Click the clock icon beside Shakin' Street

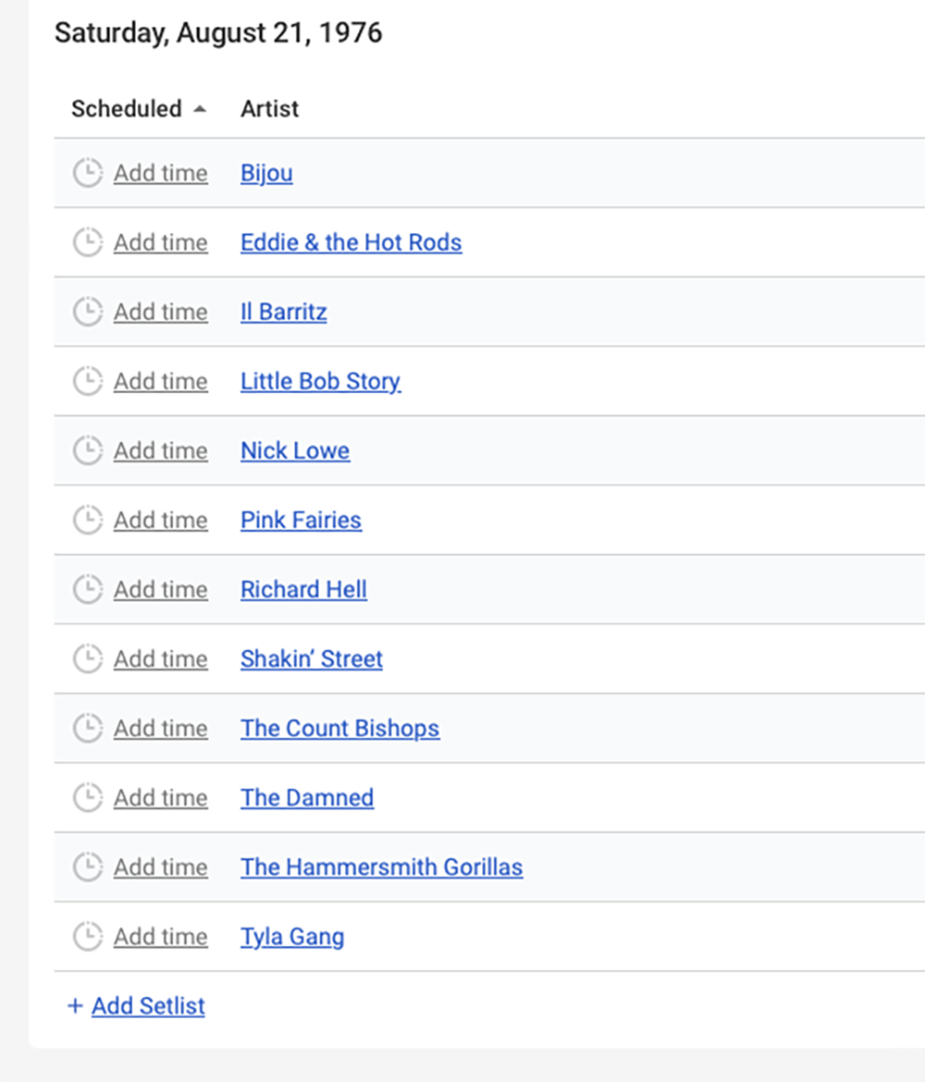coord(88,658)
